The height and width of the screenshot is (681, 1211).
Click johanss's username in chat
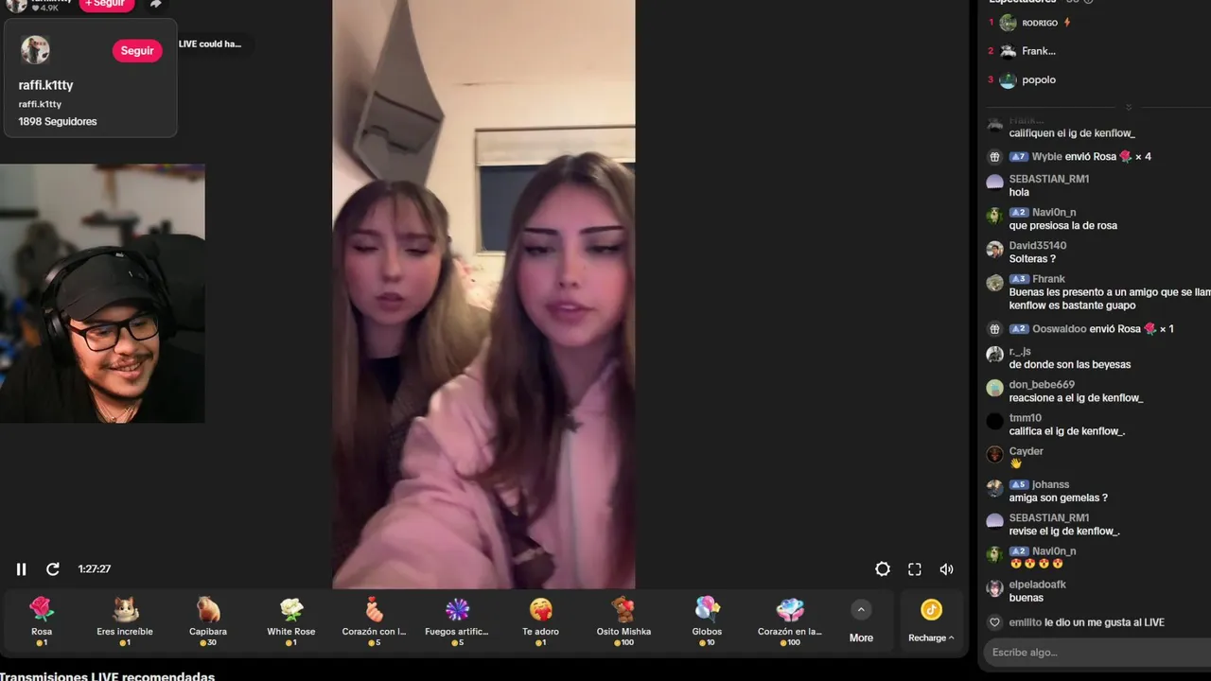[1051, 485]
